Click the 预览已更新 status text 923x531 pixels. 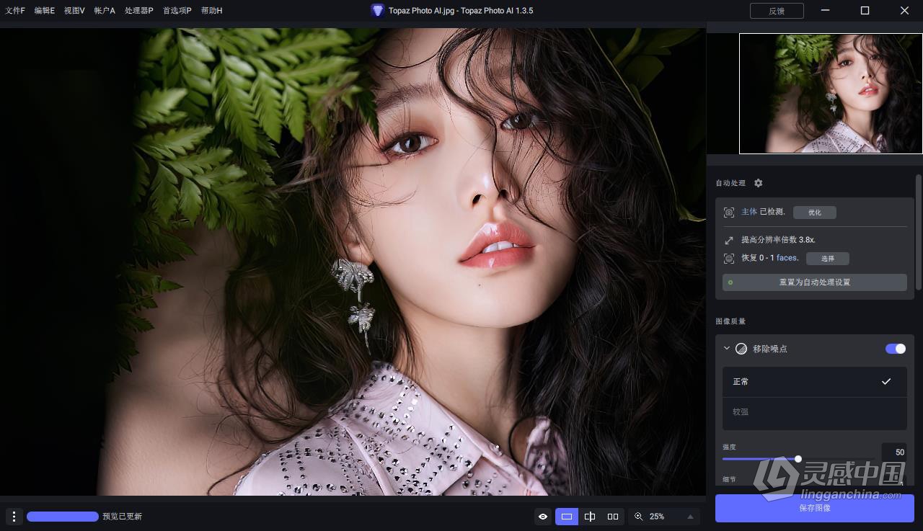tap(123, 517)
